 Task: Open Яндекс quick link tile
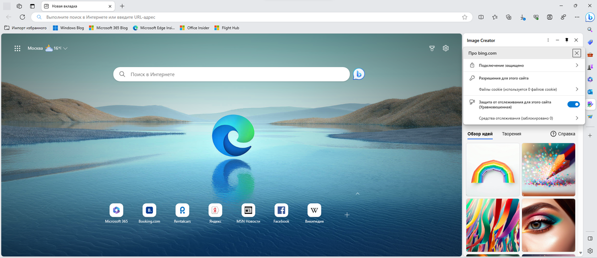[x=215, y=213]
